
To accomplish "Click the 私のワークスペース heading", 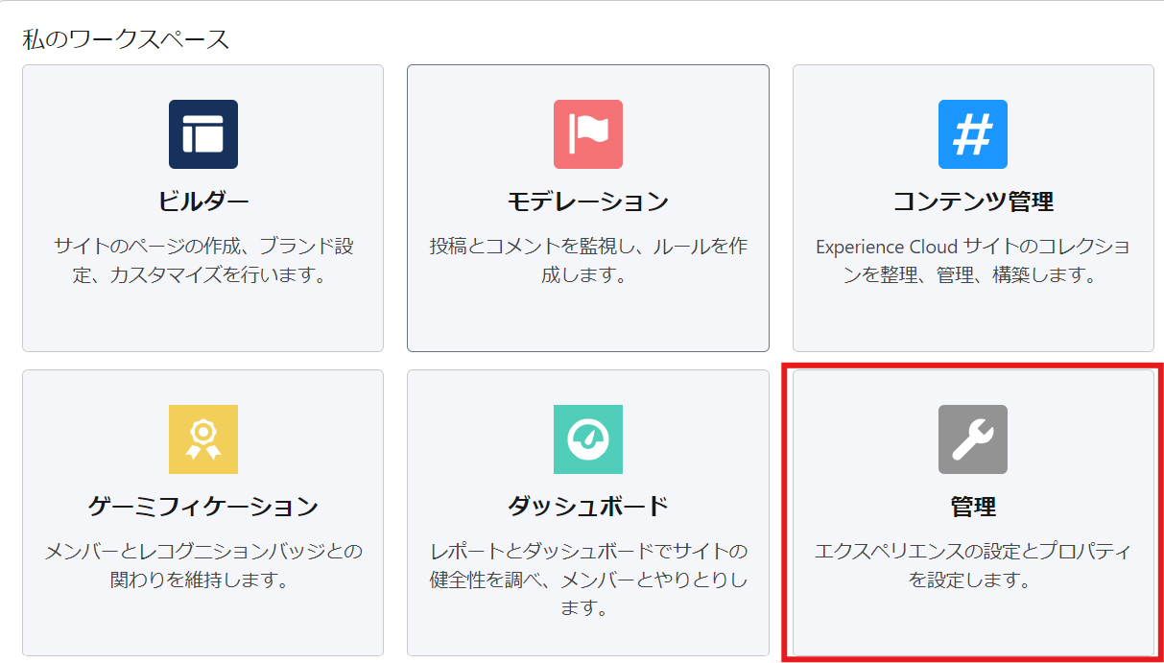I will [x=126, y=39].
